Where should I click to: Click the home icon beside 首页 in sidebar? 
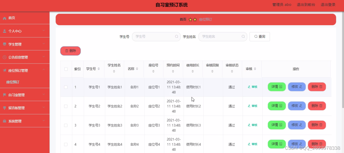coord(5,18)
